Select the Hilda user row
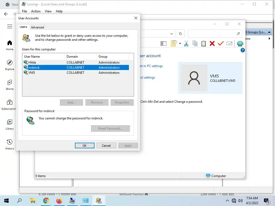Screen dimensions: 275x206 pyautogui.click(x=76, y=62)
